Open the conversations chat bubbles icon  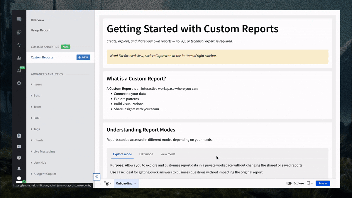pos(19,19)
